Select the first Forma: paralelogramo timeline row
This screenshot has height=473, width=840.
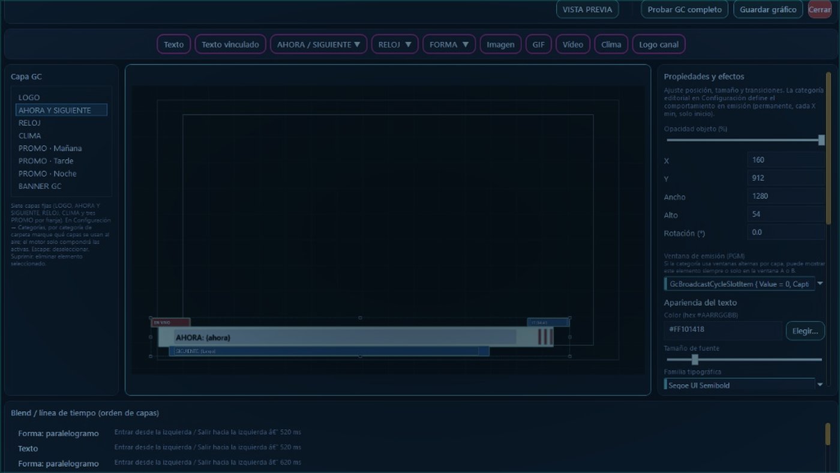click(58, 433)
